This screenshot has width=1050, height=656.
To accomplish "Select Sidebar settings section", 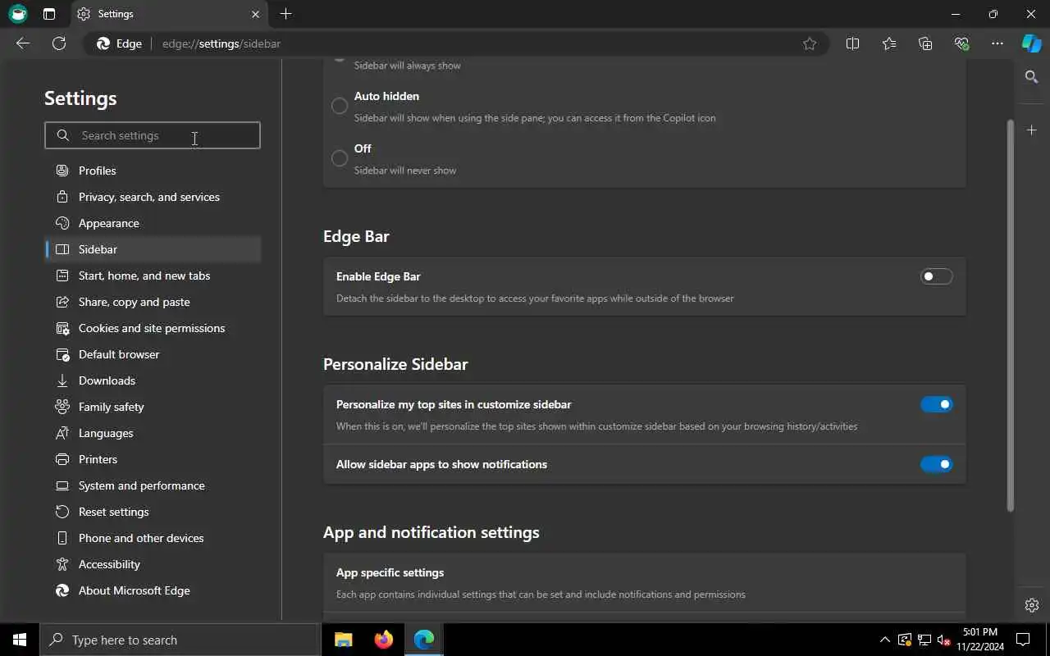I will click(153, 249).
